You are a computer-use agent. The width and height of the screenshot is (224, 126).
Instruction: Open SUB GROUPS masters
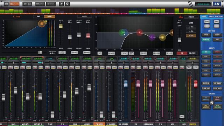pyautogui.click(x=217, y=99)
